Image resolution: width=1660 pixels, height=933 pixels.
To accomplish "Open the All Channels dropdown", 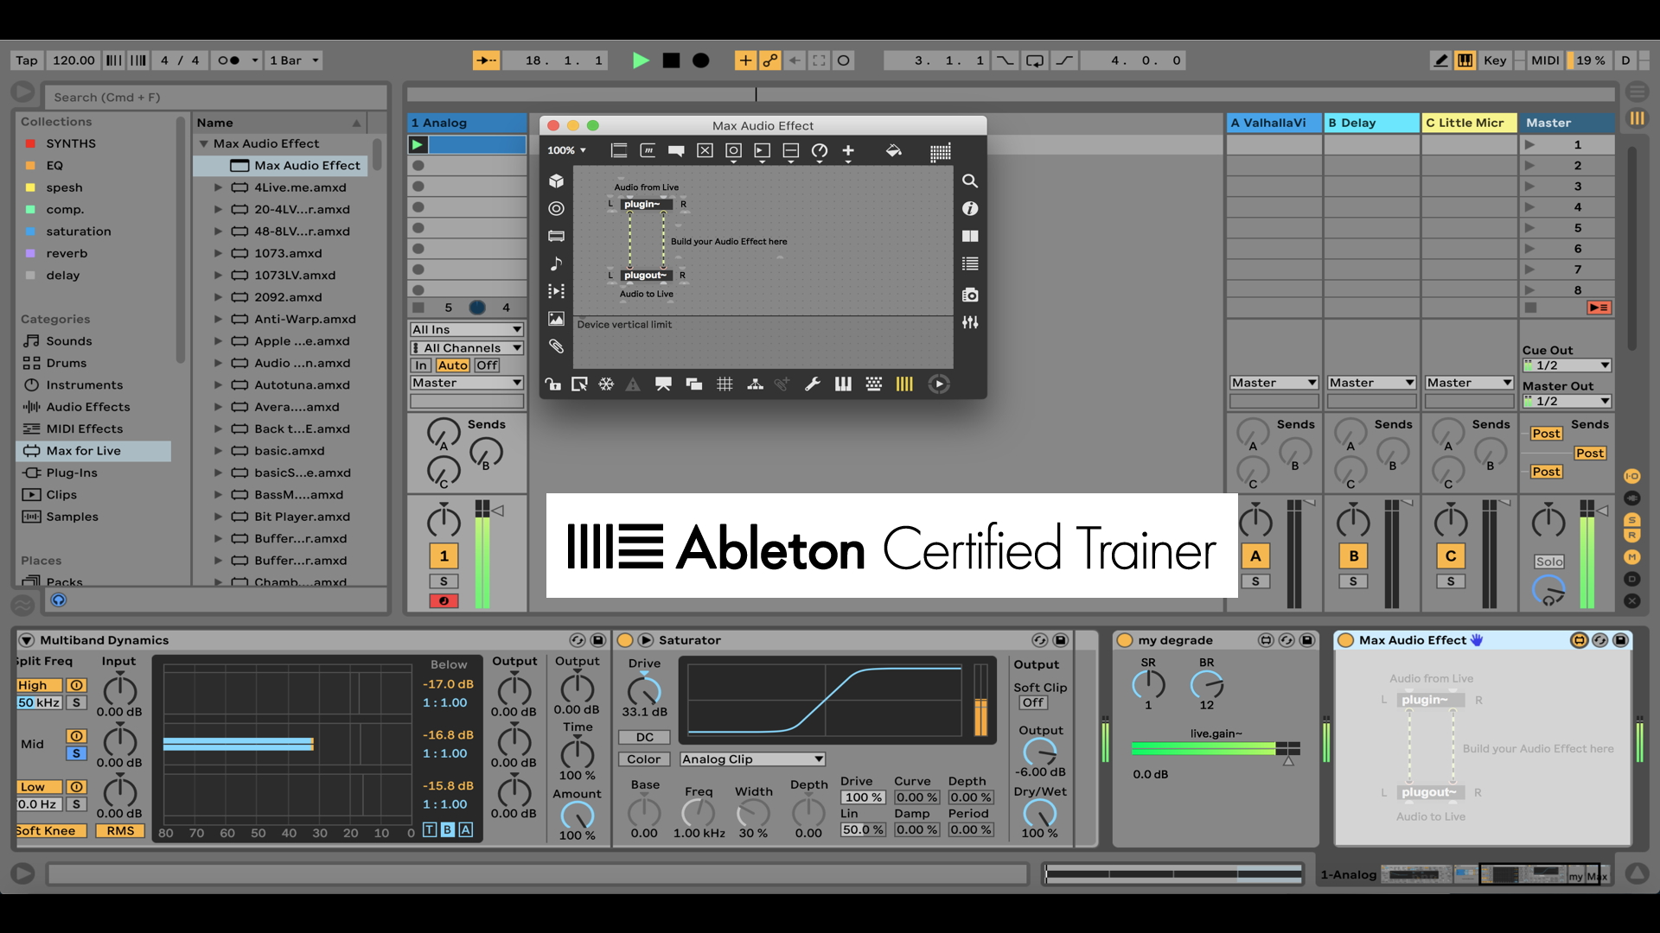I will (x=467, y=347).
